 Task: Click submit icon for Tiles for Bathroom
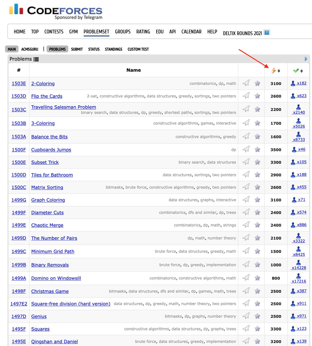click(246, 174)
